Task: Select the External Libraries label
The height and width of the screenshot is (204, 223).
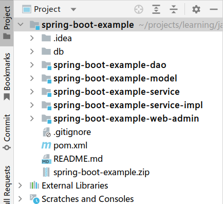Action: pos(75,185)
